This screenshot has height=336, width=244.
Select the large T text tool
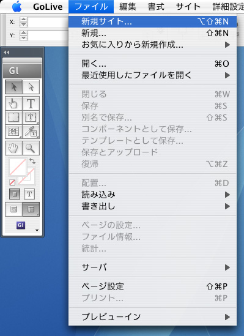point(31,103)
